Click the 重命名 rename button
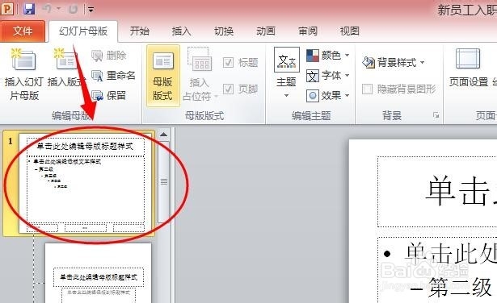 coord(113,76)
